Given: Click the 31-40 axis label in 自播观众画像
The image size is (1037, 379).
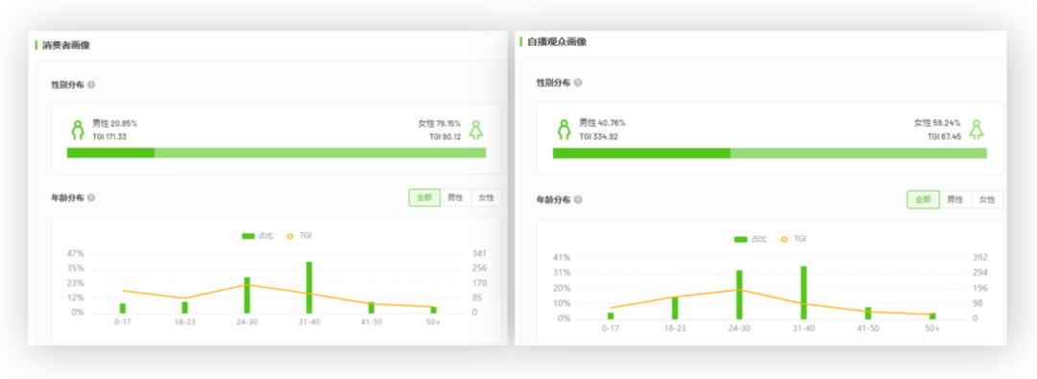Looking at the screenshot, I should [x=804, y=329].
